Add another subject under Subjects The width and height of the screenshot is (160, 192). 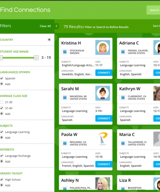[x=5, y=138]
